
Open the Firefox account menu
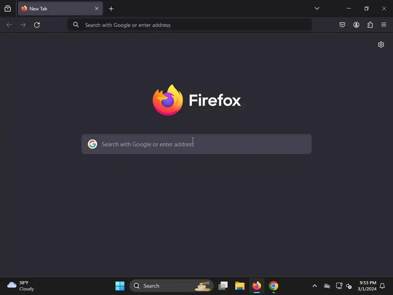356,25
